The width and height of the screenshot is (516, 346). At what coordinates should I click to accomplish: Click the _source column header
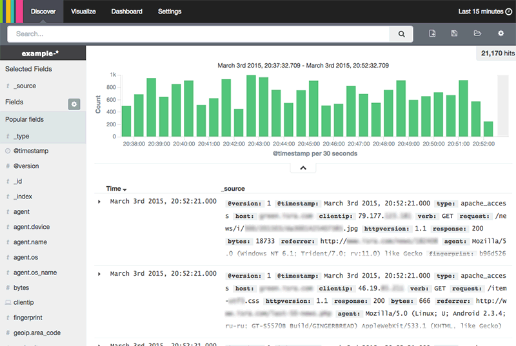233,189
